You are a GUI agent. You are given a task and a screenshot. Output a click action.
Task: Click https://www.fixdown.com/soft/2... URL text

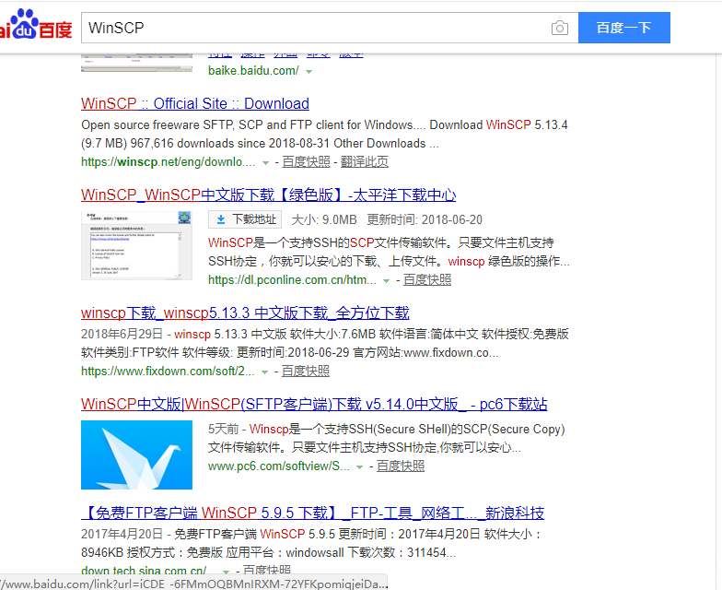168,371
